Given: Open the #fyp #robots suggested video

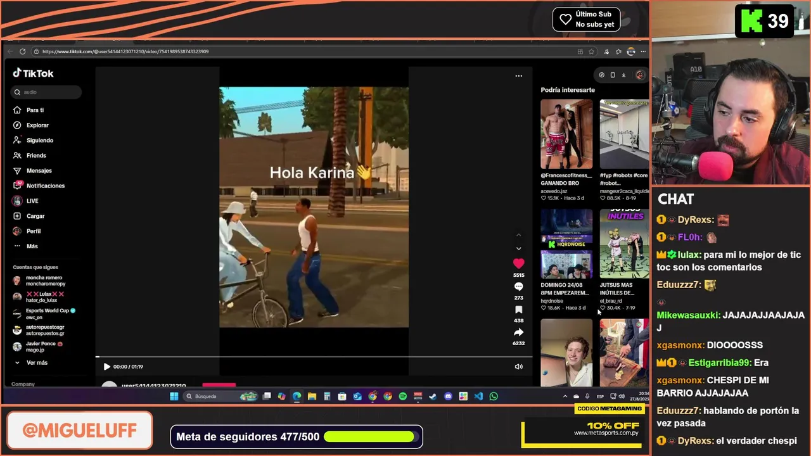Looking at the screenshot, I should tap(624, 134).
